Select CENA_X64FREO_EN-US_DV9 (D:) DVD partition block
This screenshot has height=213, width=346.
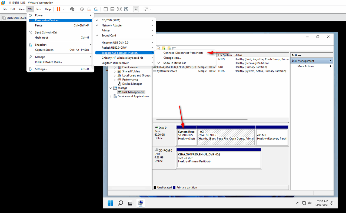[219, 158]
